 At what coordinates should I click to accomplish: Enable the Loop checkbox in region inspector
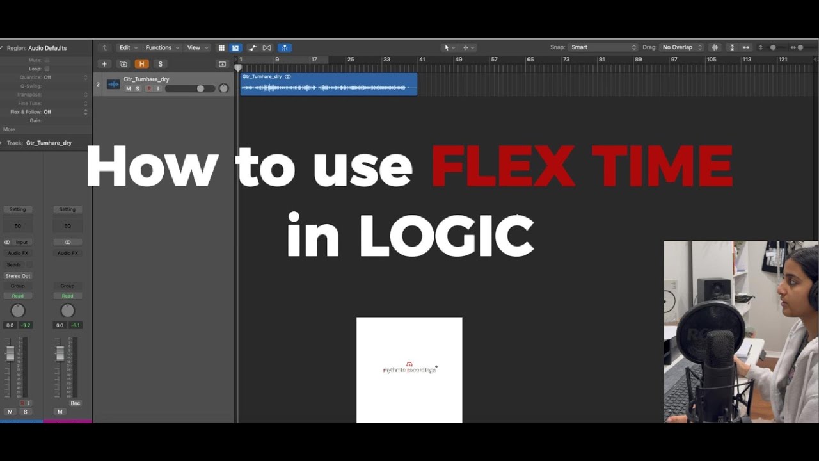47,69
